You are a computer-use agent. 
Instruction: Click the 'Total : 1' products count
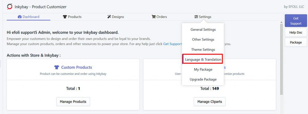(73, 89)
